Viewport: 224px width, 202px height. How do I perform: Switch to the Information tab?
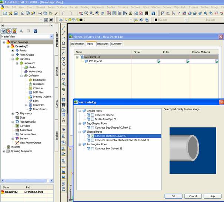tap(78, 44)
